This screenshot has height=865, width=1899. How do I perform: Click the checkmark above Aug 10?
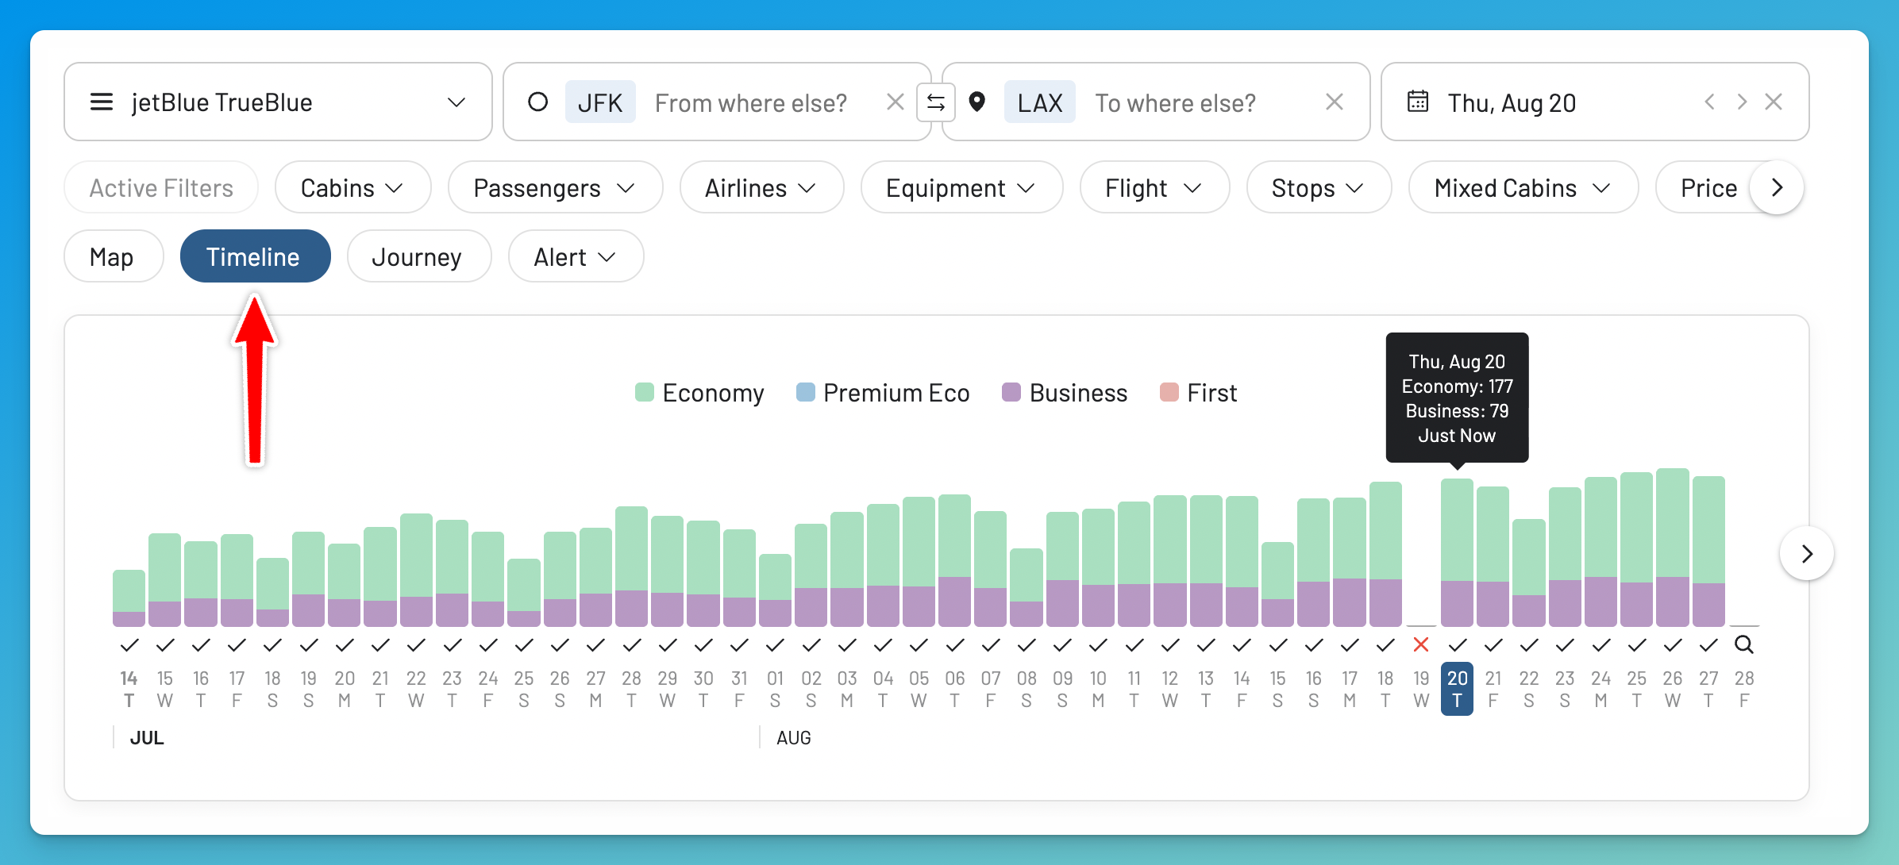(x=1098, y=645)
